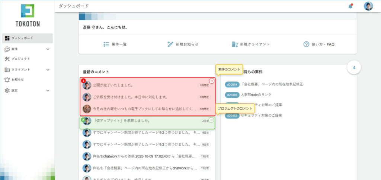Click the 使い方・FAQ question mark icon
The height and width of the screenshot is (180, 381).
tap(307, 44)
